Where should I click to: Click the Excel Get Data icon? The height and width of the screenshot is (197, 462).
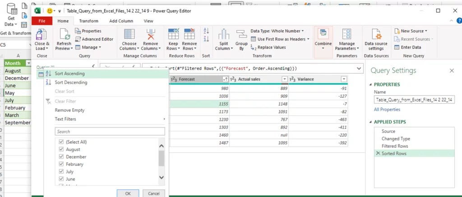[11, 9]
